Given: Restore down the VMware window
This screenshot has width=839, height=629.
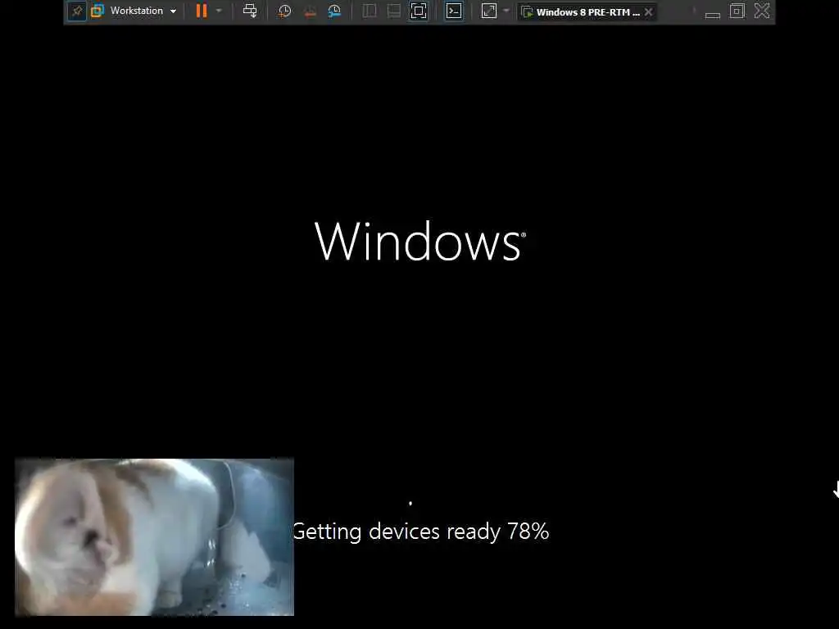Looking at the screenshot, I should pyautogui.click(x=737, y=11).
